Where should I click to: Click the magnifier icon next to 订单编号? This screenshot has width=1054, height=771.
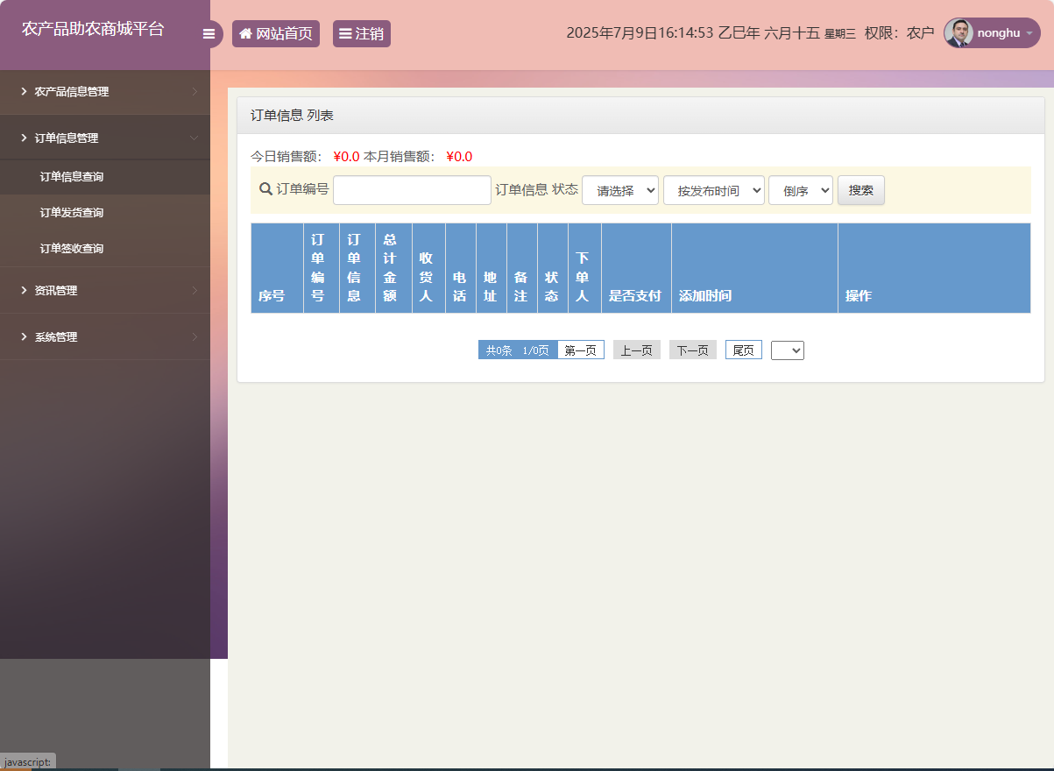(x=263, y=189)
